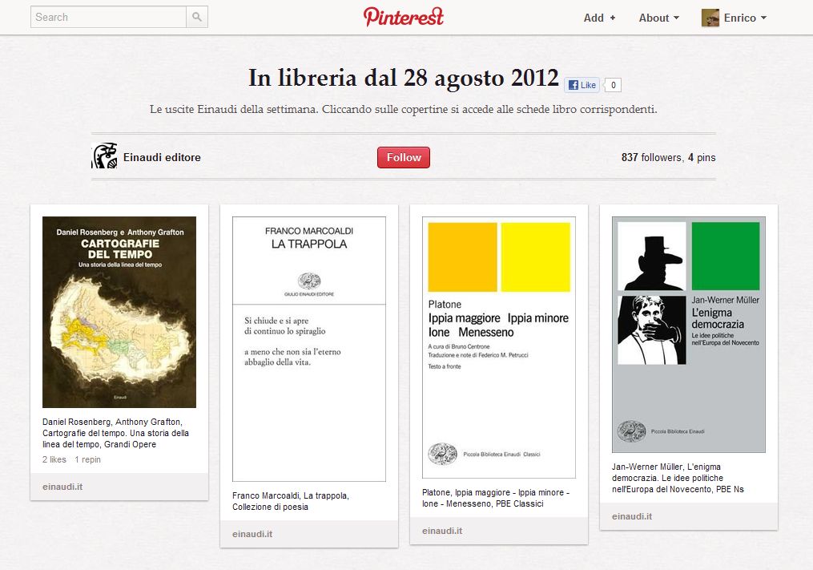View the 837 followers list
This screenshot has height=570, width=813.
(651, 157)
